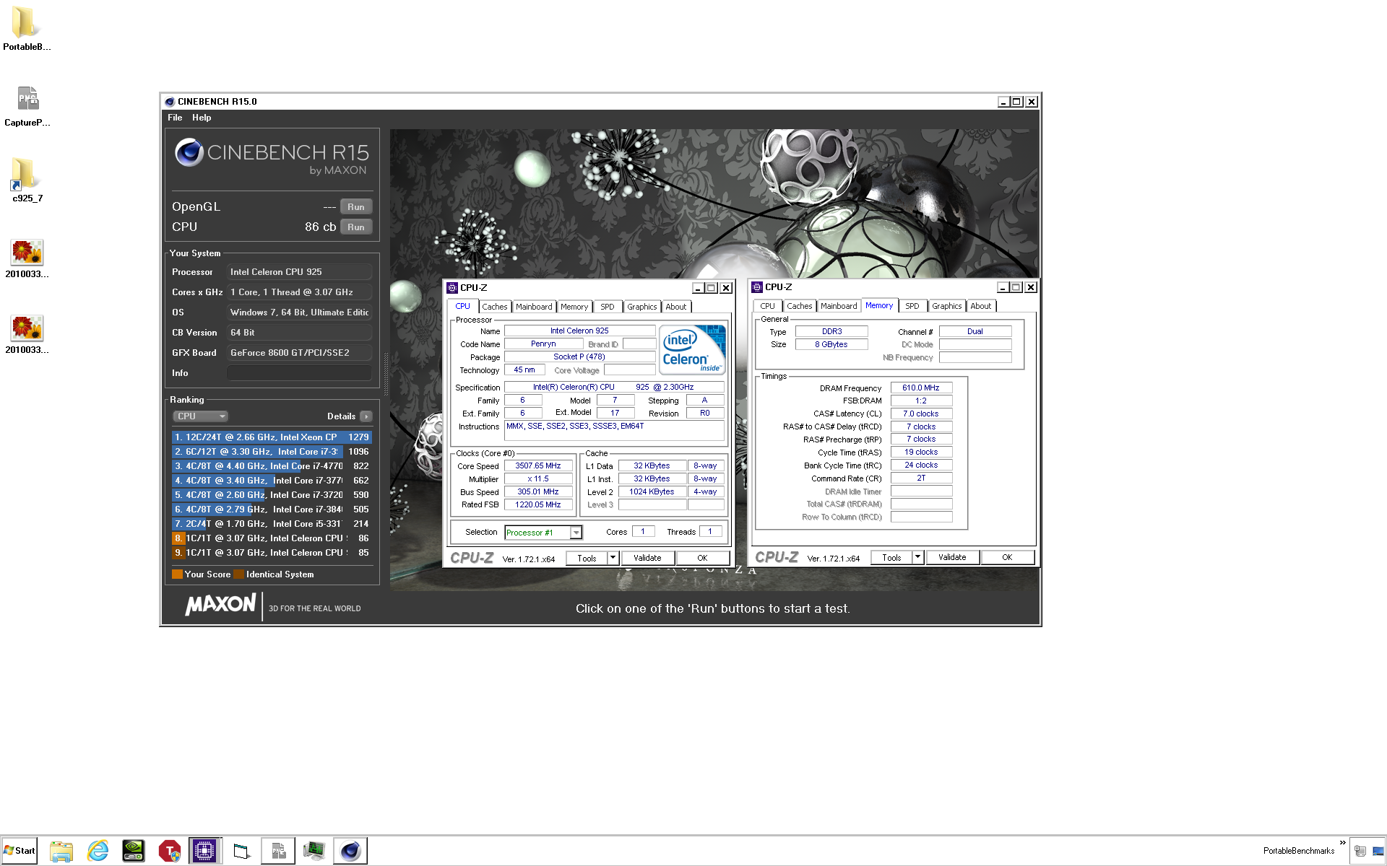The height and width of the screenshot is (866, 1387).
Task: Select ranking row 5 i7-3720 score 590
Action: (272, 495)
